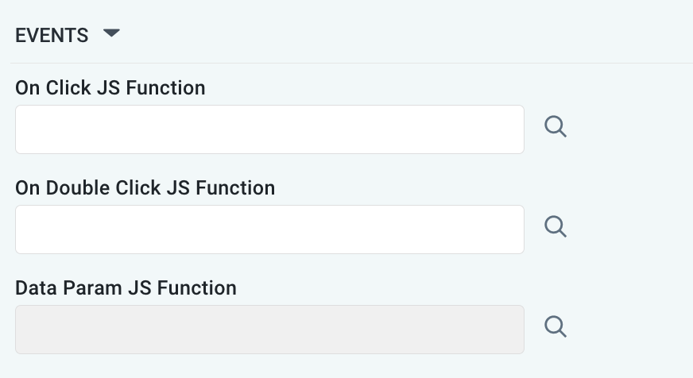The image size is (693, 378).
Task: Look up a JS function for On Click
Action: [x=556, y=127]
